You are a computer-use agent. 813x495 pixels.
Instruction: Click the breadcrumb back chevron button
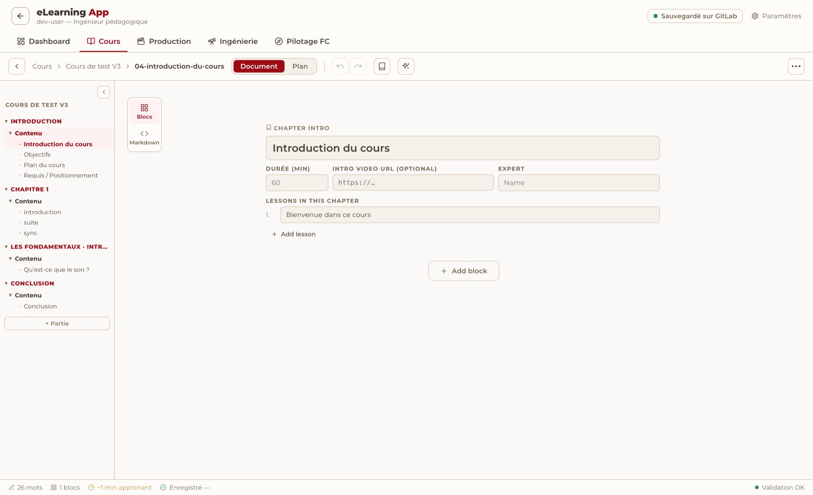tap(17, 66)
